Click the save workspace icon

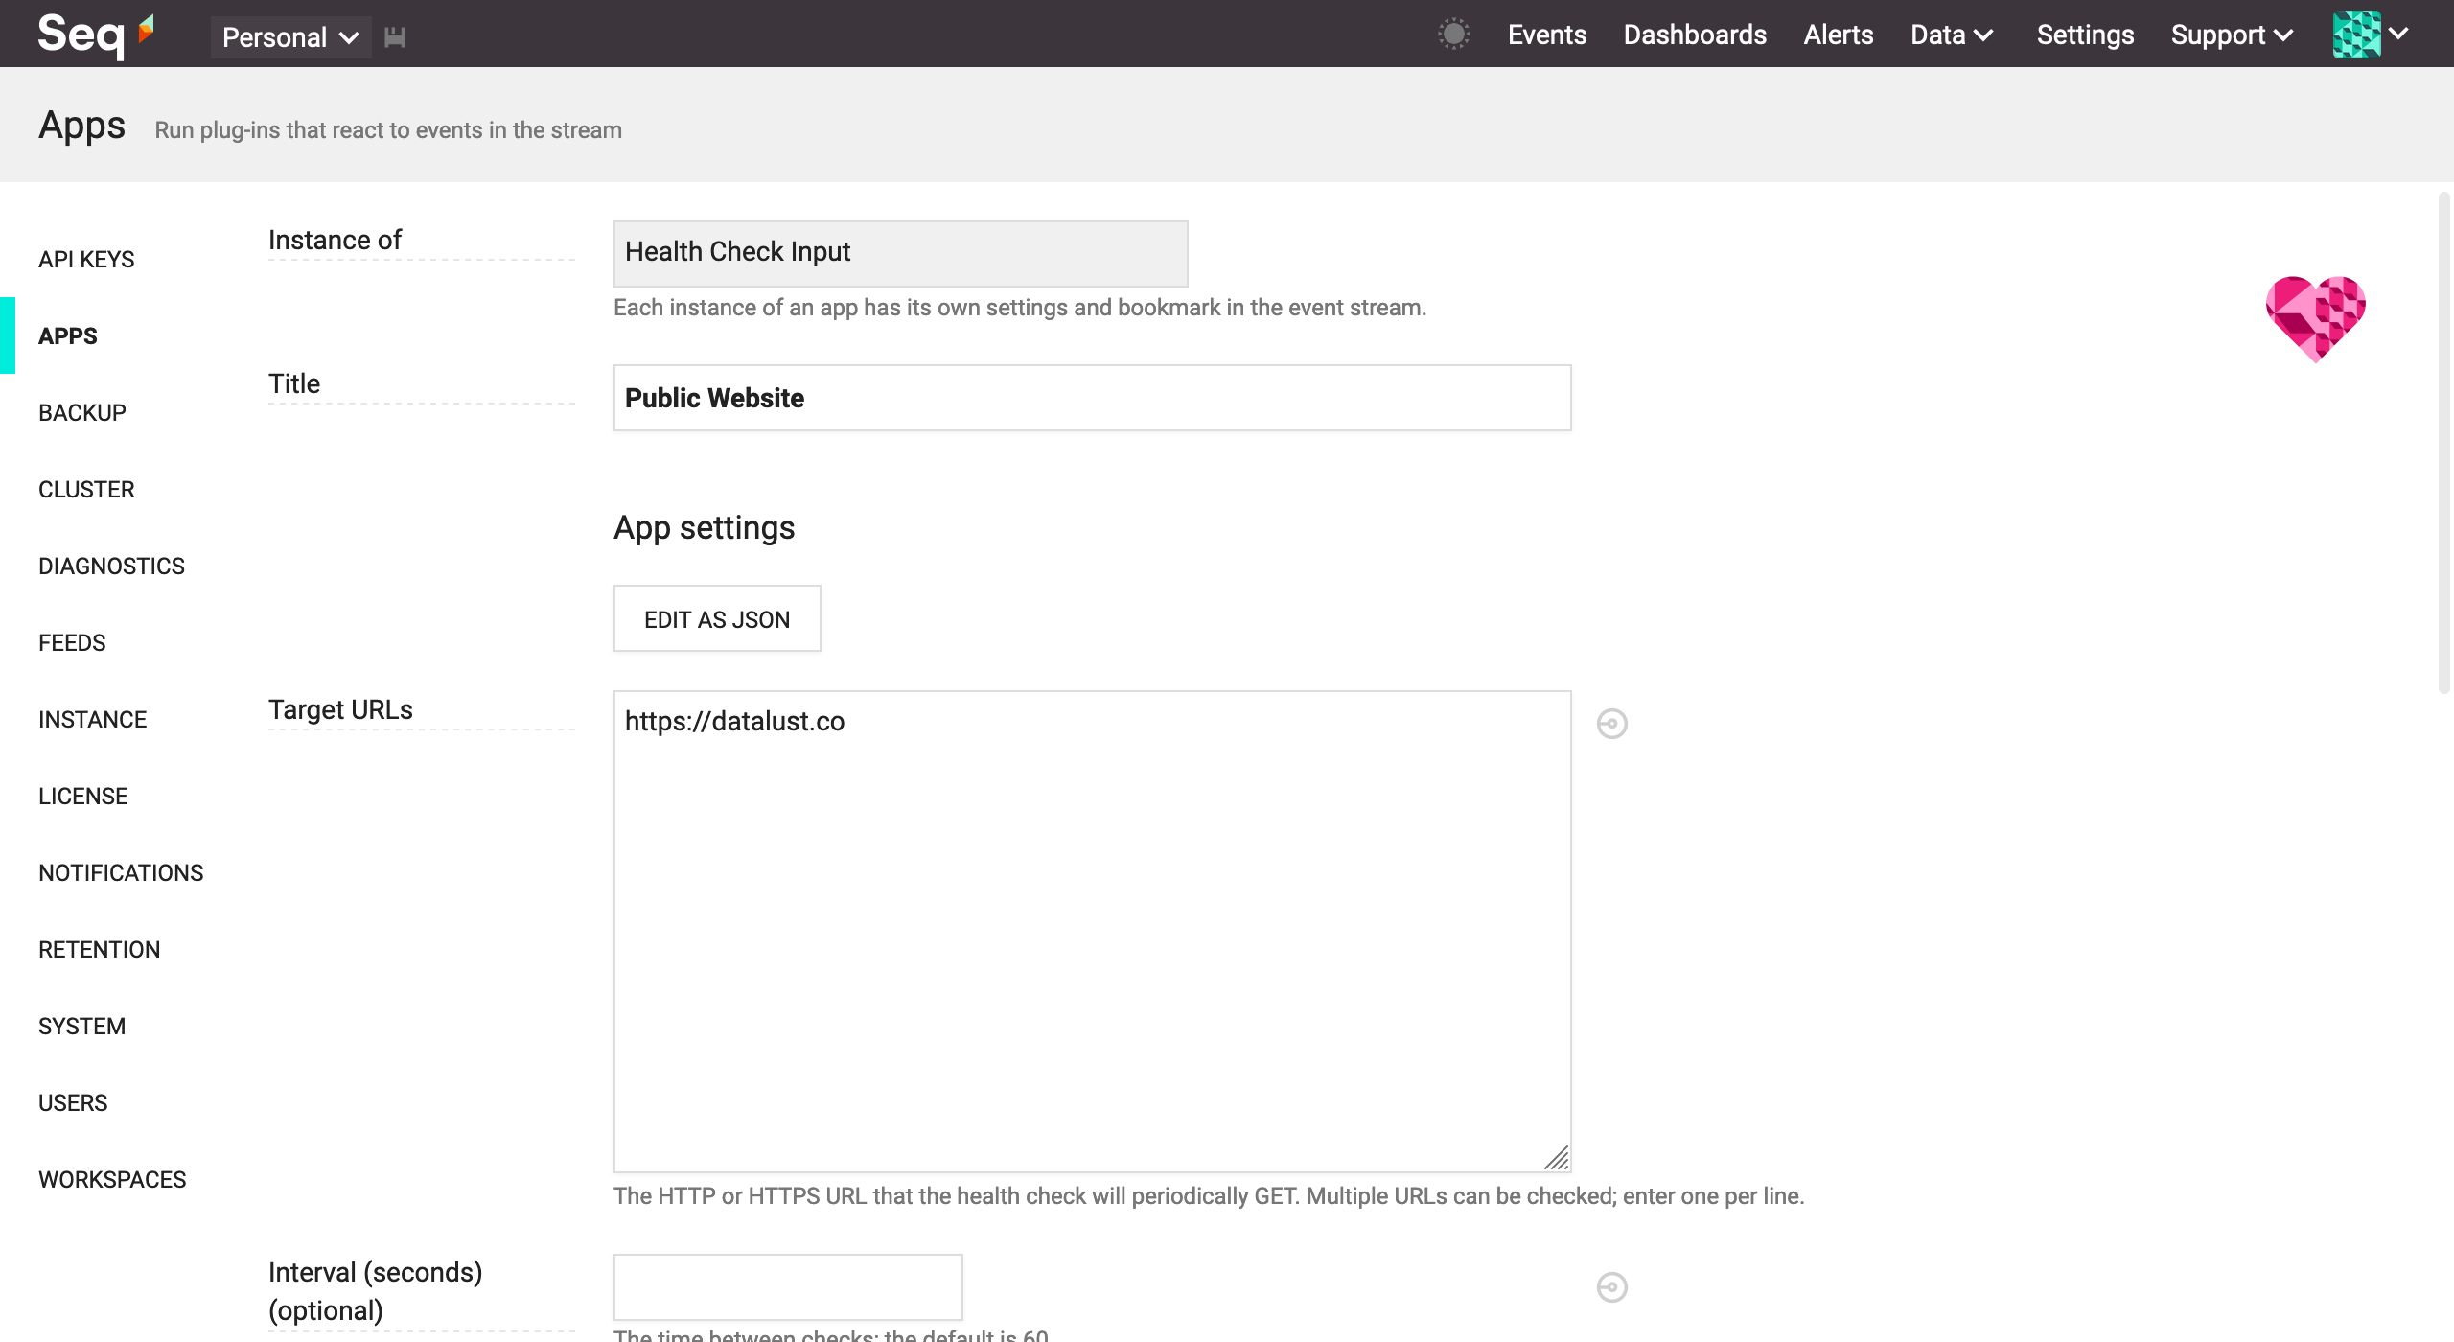tap(395, 37)
